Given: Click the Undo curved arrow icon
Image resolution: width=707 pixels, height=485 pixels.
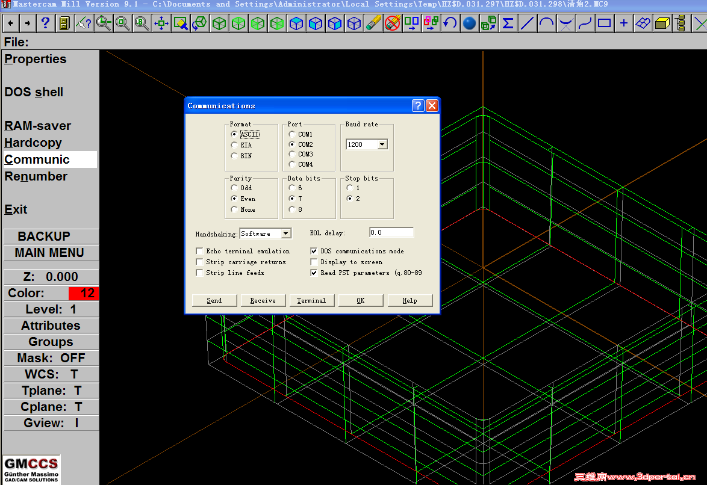Looking at the screenshot, I should (x=450, y=23).
